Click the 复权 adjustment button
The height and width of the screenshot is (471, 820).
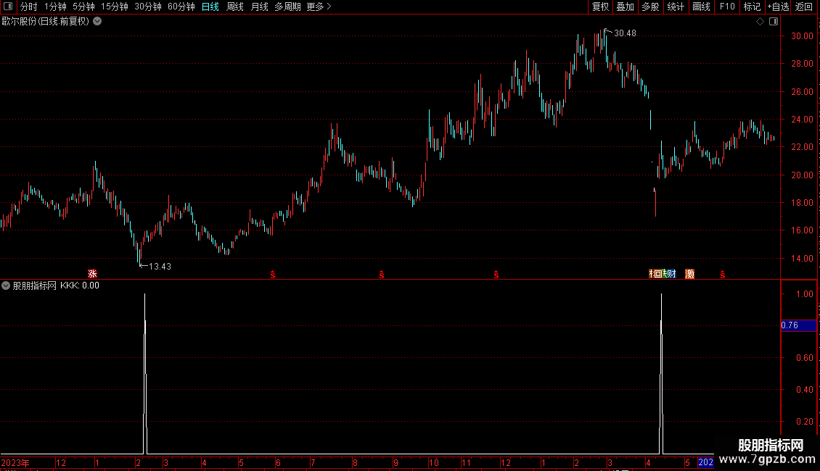click(x=600, y=7)
